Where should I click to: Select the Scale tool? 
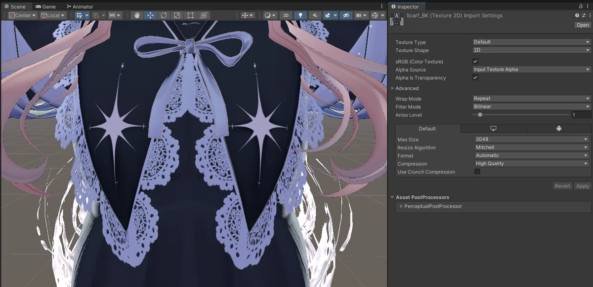(177, 15)
